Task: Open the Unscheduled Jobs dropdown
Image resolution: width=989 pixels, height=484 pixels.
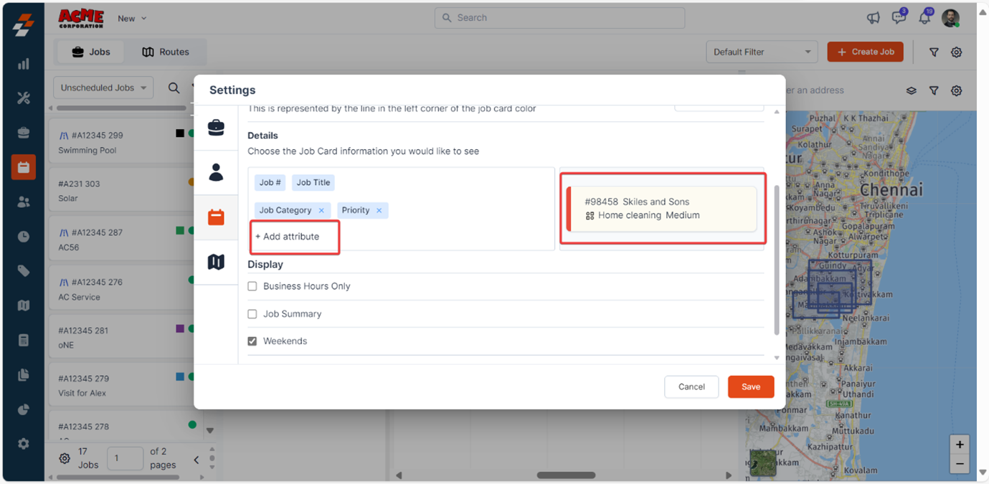Action: (x=103, y=87)
